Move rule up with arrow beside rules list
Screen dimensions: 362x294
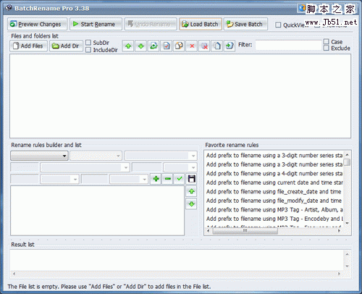(x=192, y=191)
